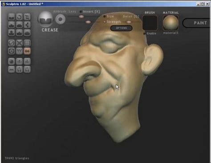
Task: Select the Pinch brush tool
Action: pos(19,33)
